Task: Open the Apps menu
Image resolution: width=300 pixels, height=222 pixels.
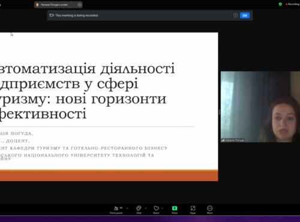Action: pyautogui.click(x=193, y=210)
